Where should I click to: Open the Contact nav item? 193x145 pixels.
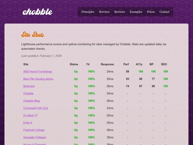164,12
